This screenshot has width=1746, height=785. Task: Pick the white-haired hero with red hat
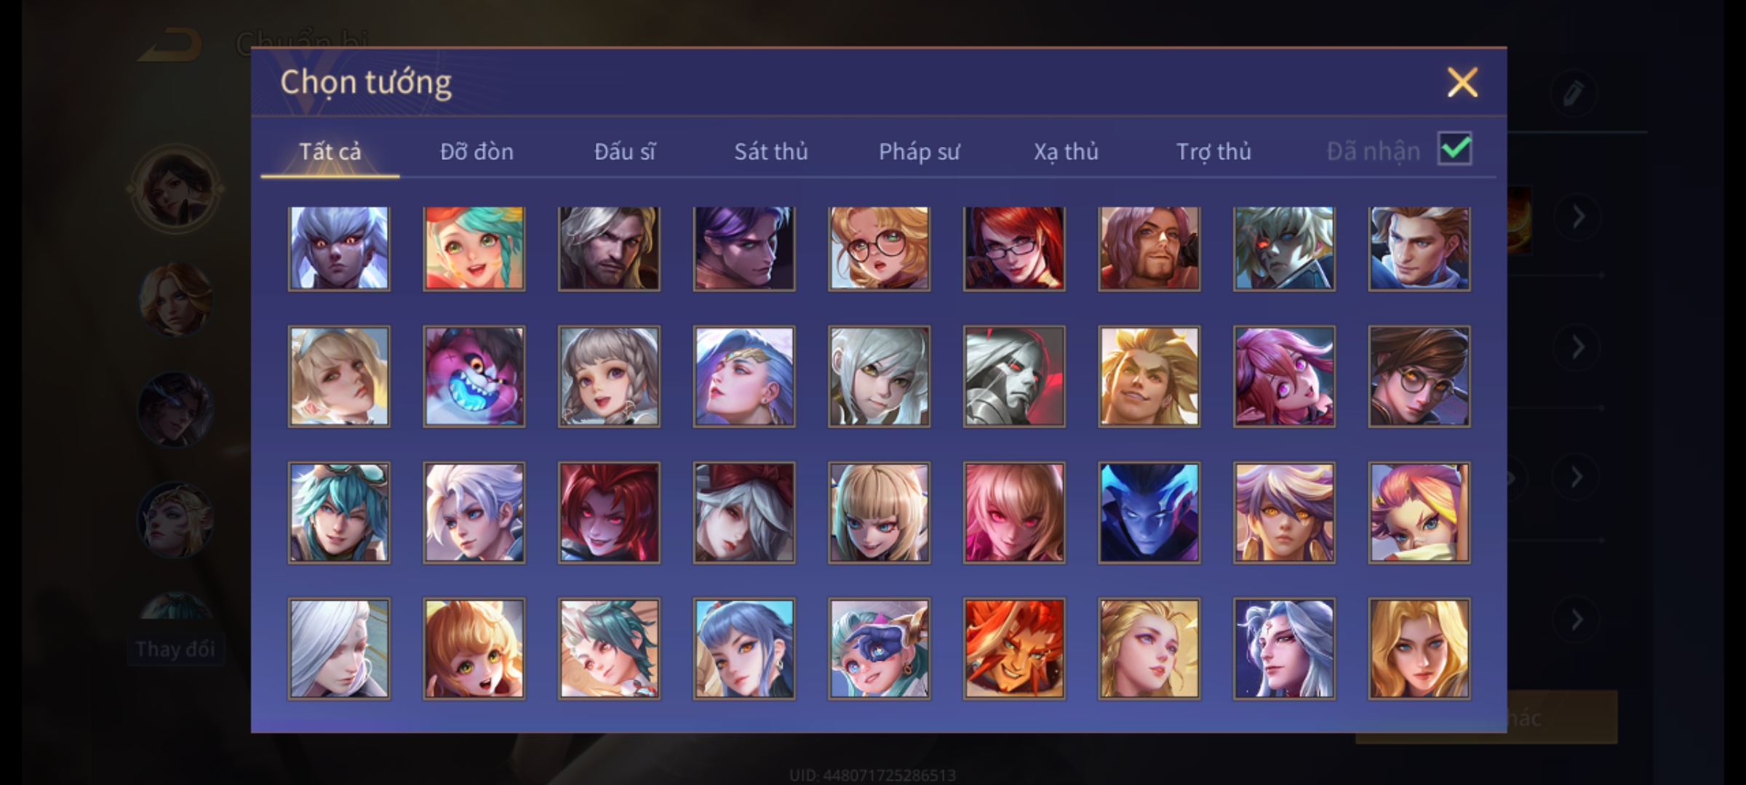coord(744,513)
